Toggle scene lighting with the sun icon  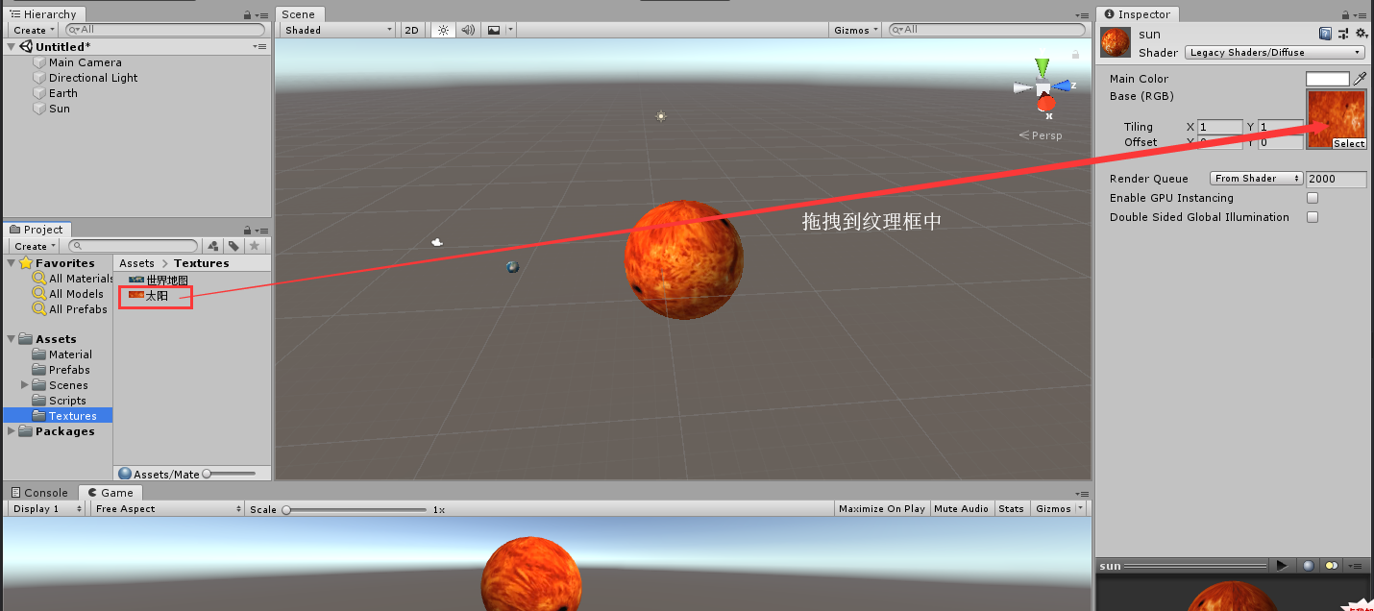[x=442, y=29]
